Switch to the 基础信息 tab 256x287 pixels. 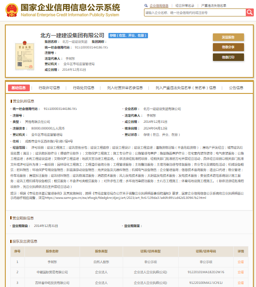(19, 88)
